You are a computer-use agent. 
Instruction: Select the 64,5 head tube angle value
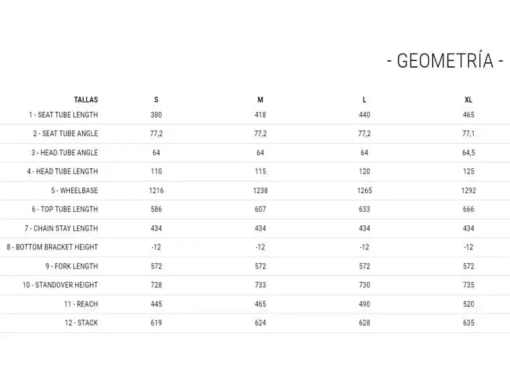pos(468,153)
